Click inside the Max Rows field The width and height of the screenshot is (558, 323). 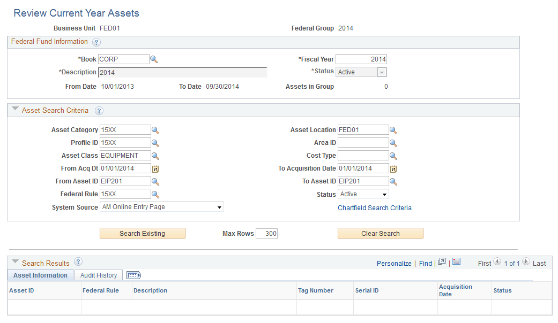point(266,233)
